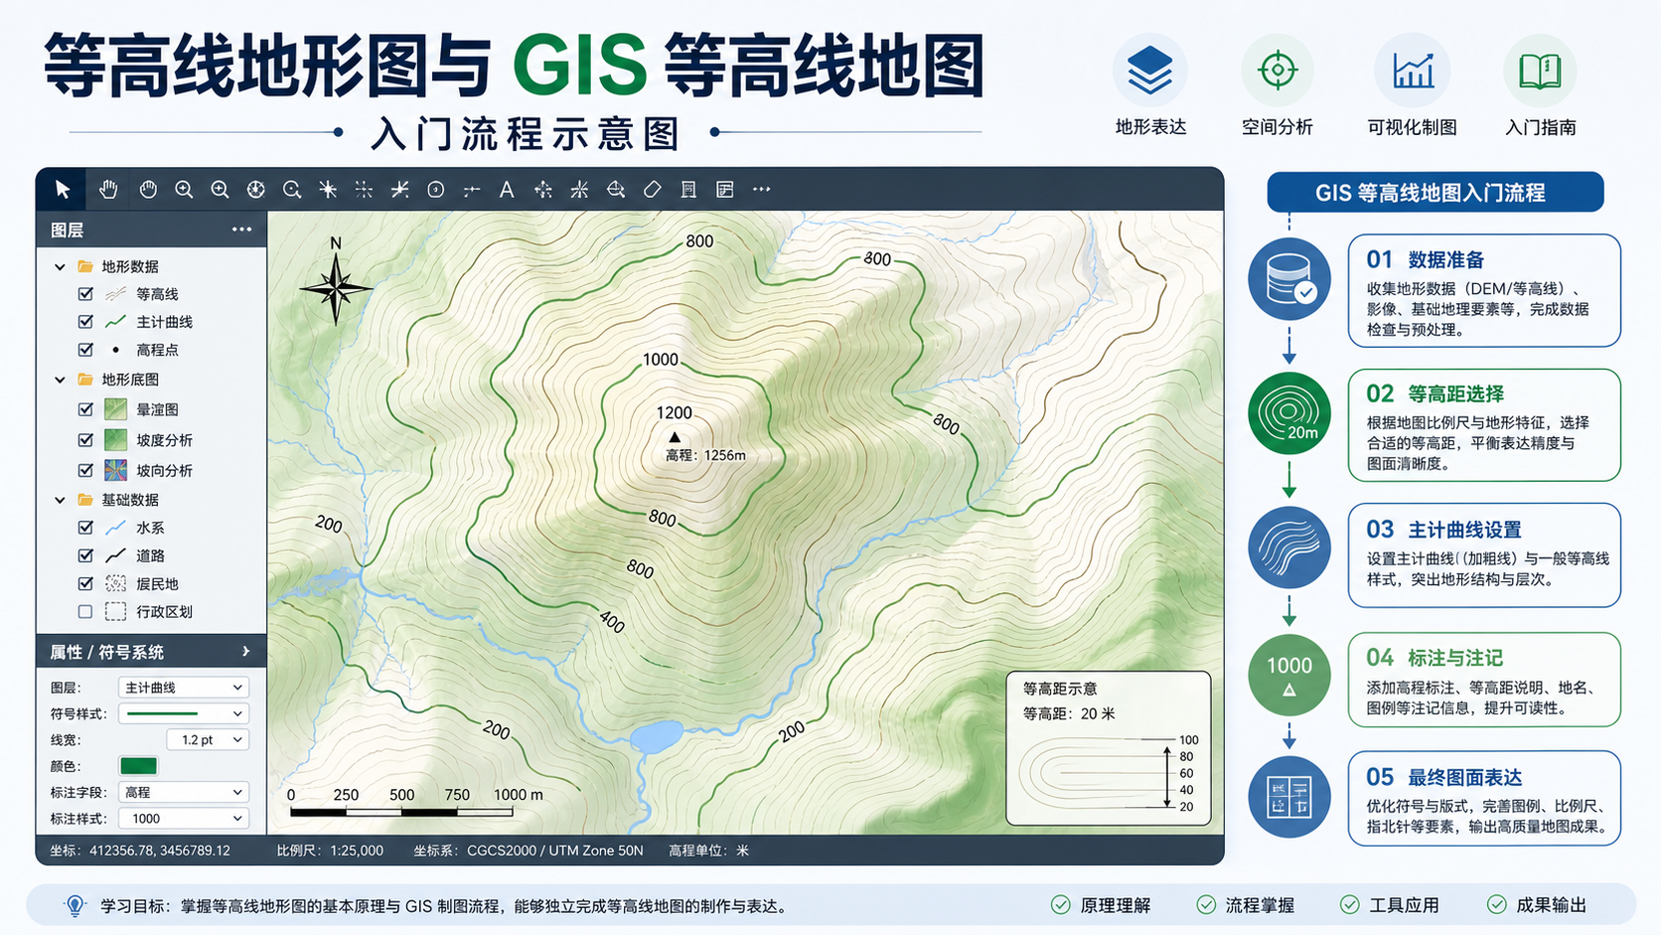
Task: Toggle the 主计曲线 layer checkbox
Action: [85, 322]
